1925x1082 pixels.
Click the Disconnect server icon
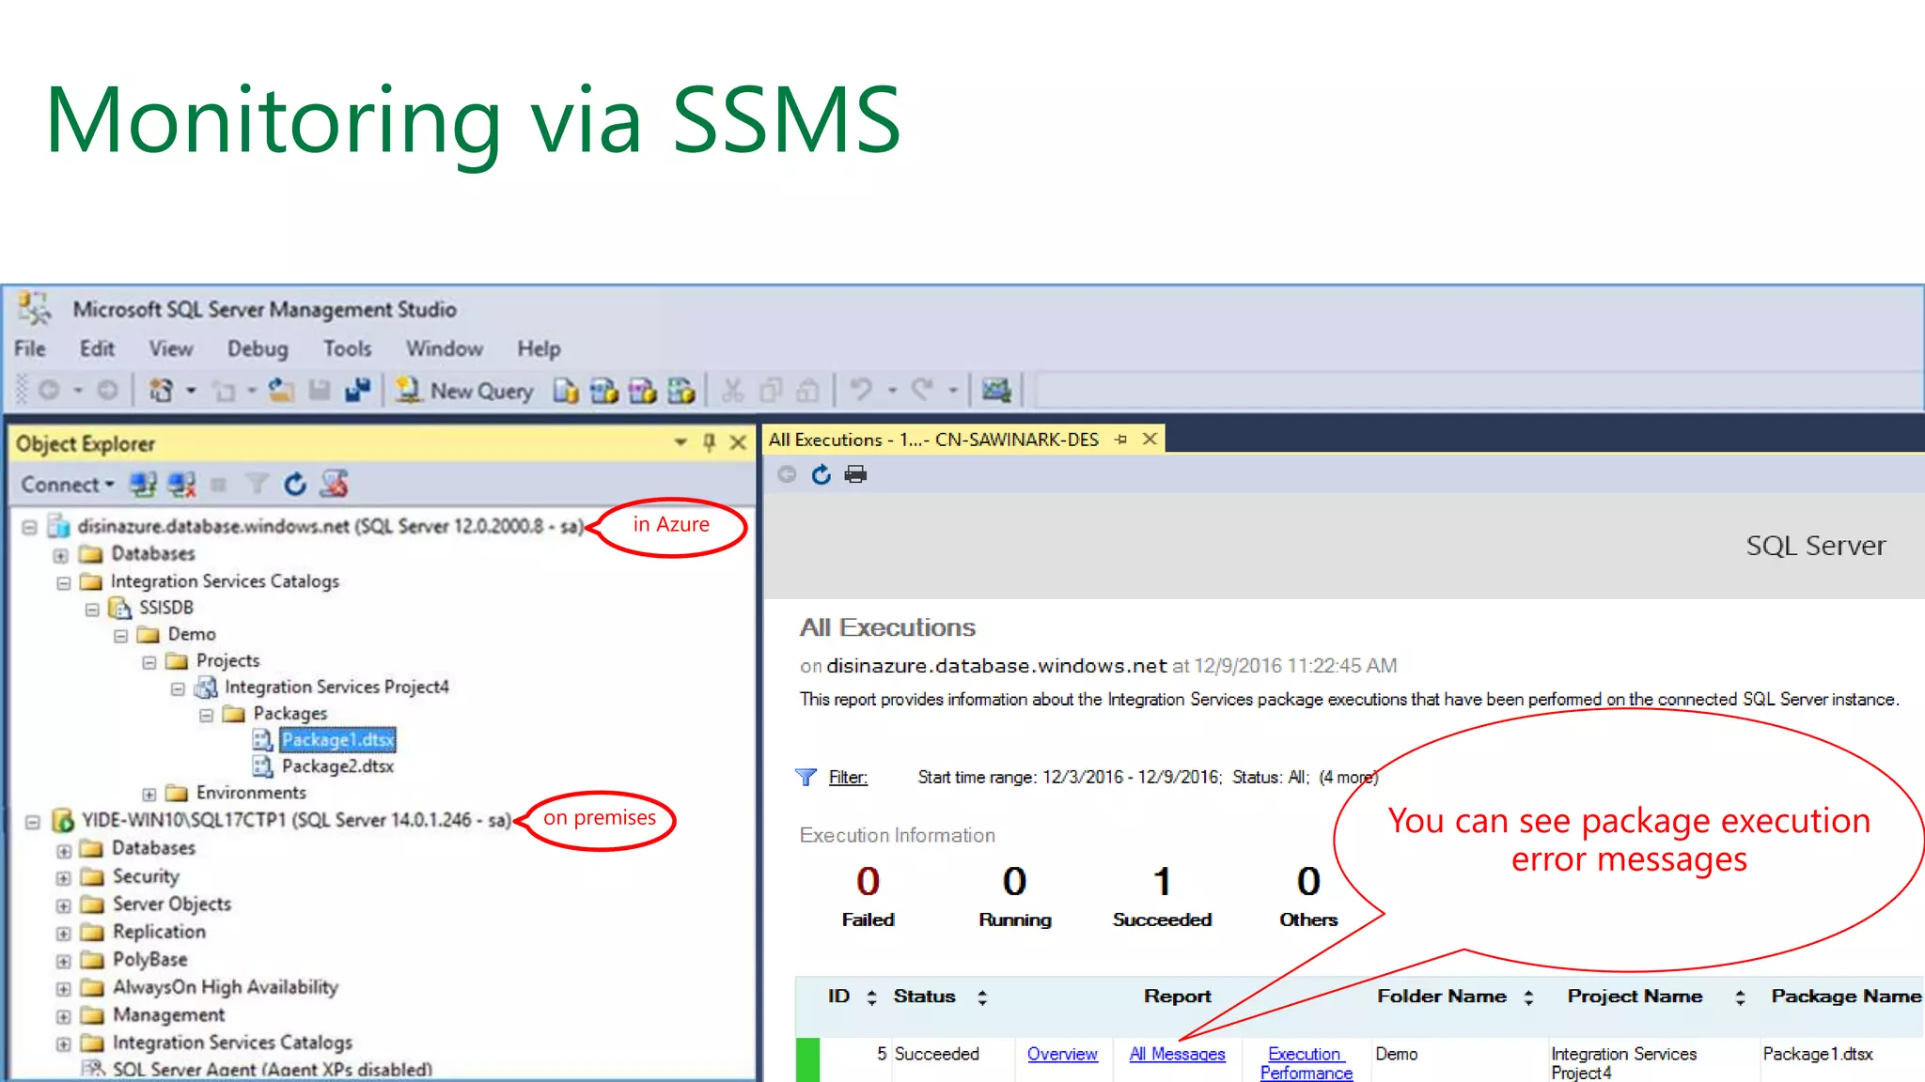181,485
